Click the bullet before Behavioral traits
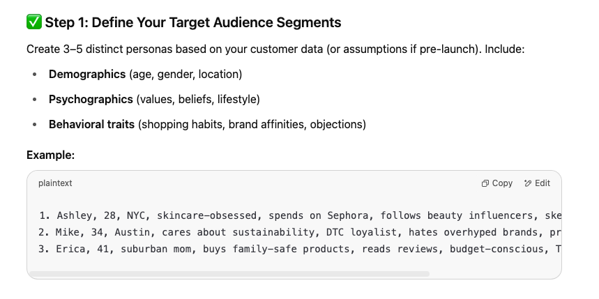Viewport: 599px width, 299px height. [35, 125]
